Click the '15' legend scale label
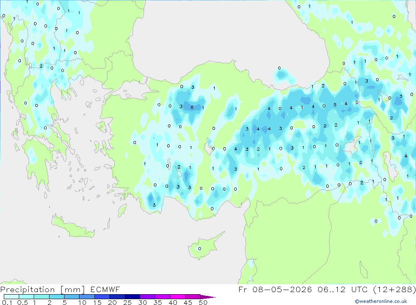 click(97, 303)
